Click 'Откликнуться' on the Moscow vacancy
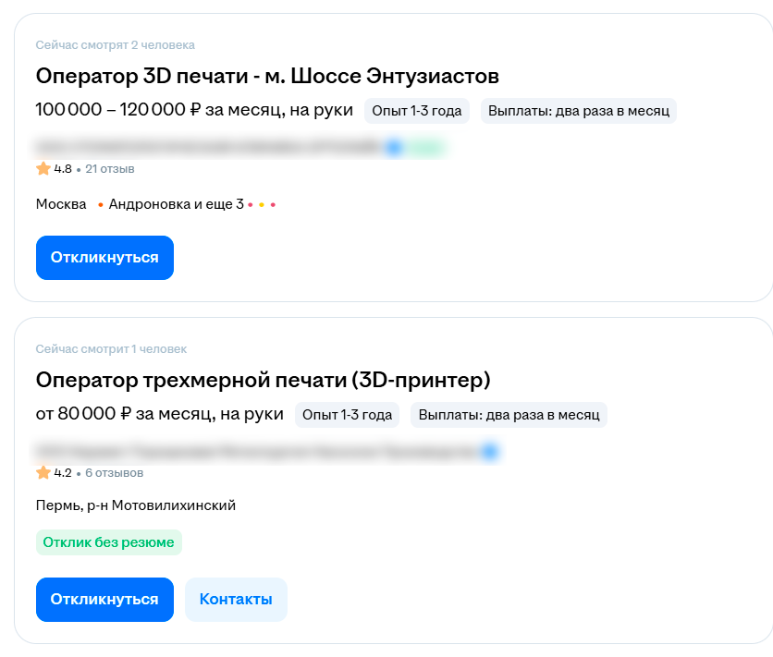This screenshot has height=657, width=773. click(104, 258)
